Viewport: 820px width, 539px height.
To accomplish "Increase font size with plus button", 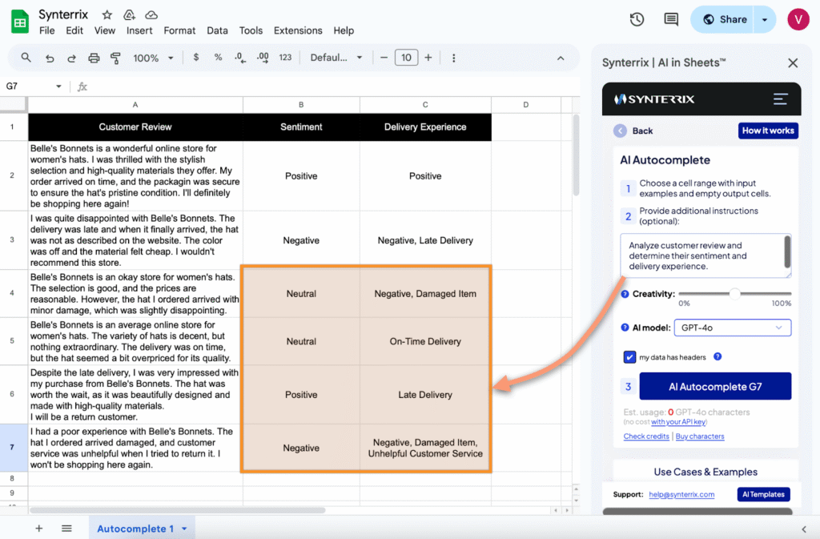I will 428,58.
